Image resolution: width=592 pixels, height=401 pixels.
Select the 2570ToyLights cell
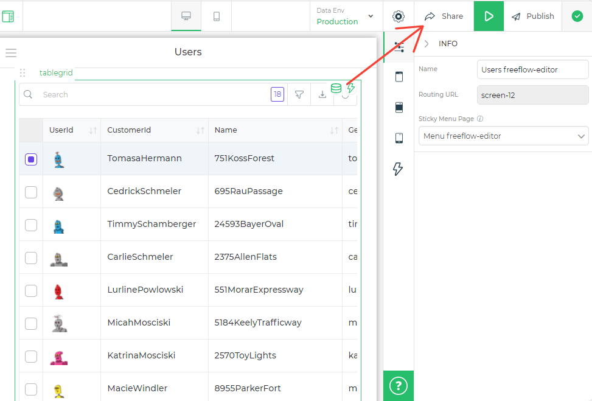[275, 356]
